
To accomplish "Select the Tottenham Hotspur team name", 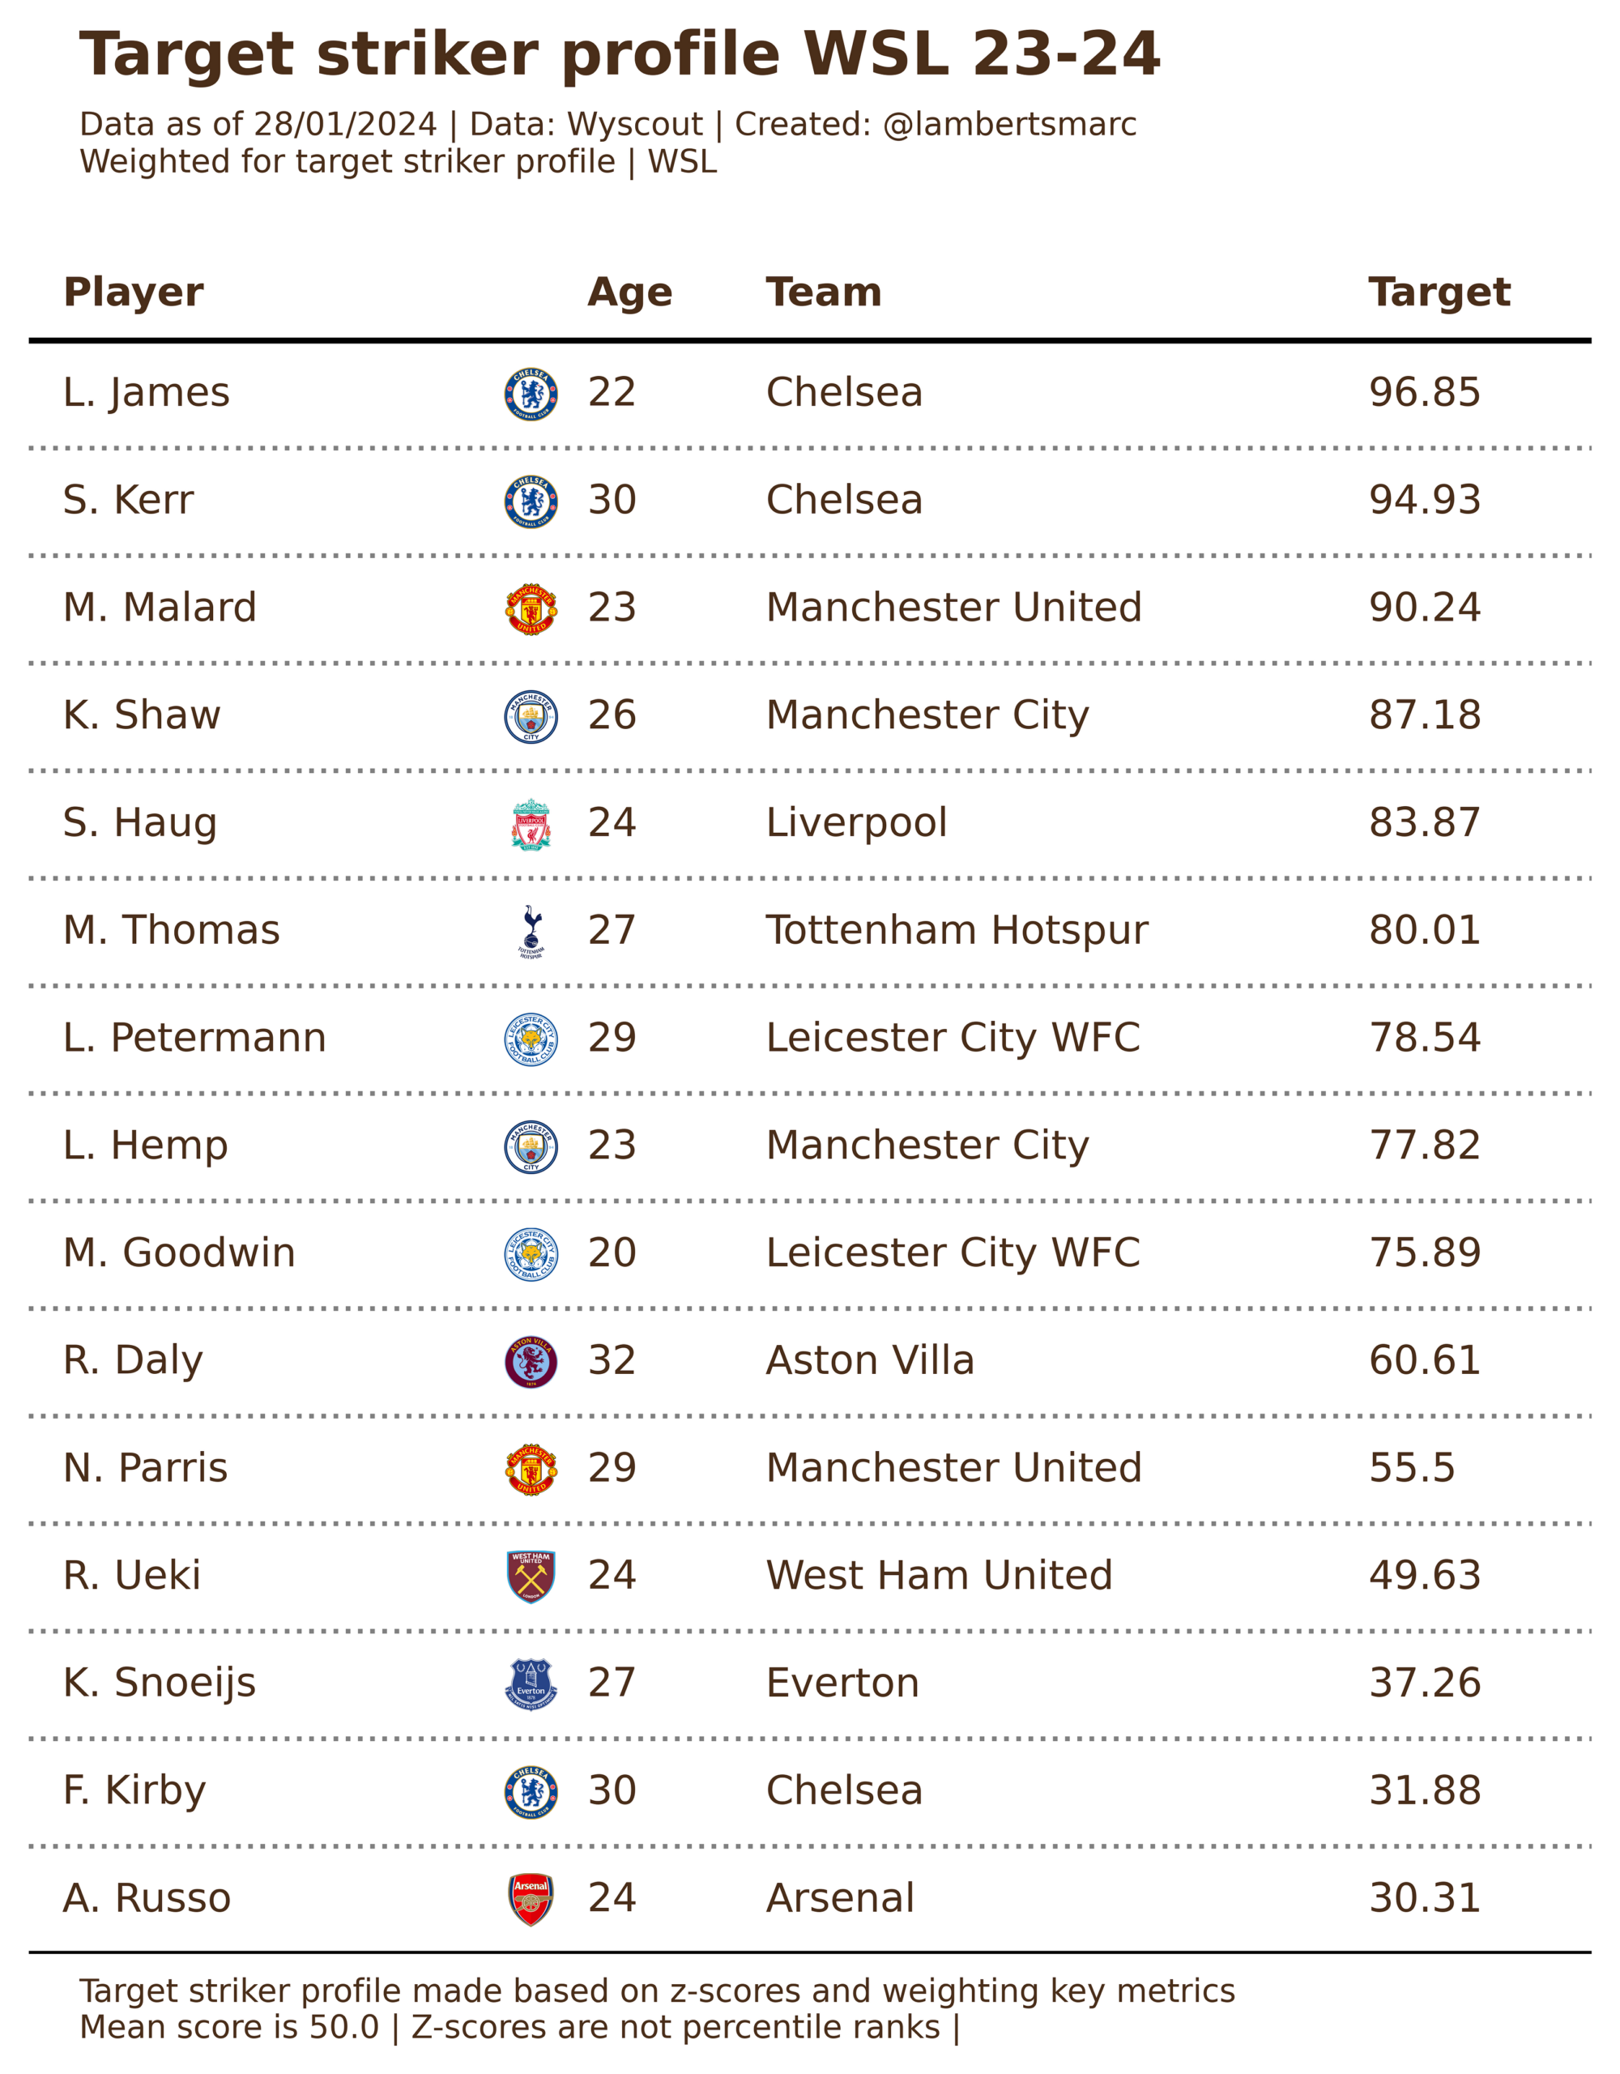I will click(957, 930).
